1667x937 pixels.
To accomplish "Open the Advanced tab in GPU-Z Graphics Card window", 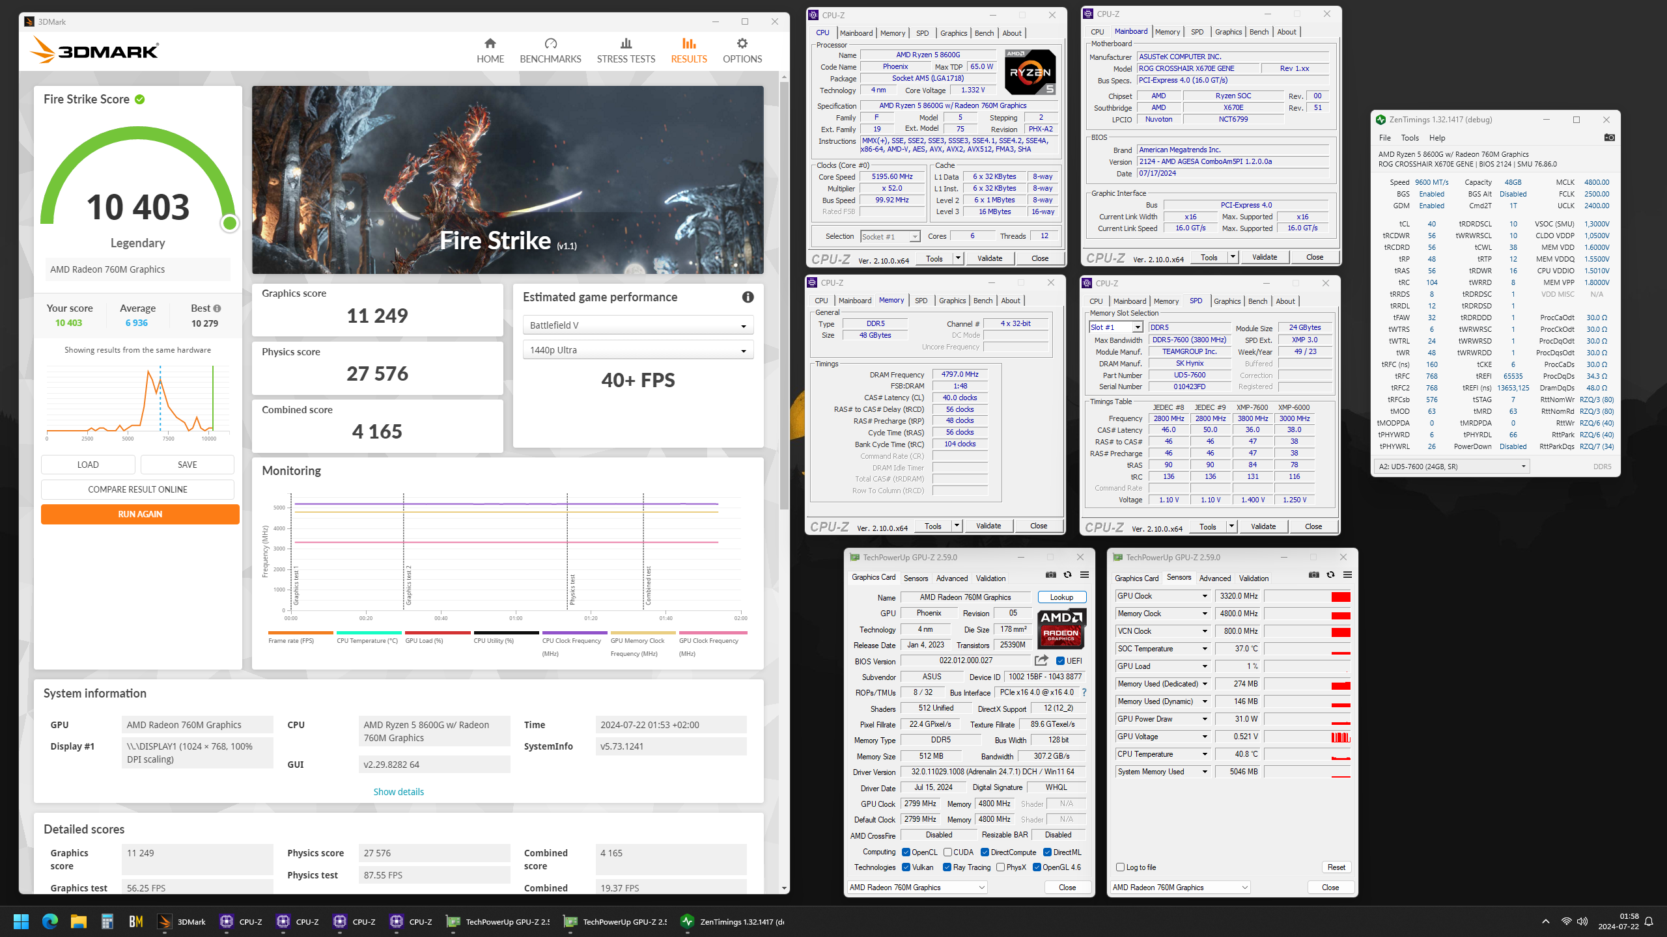I will point(952,578).
